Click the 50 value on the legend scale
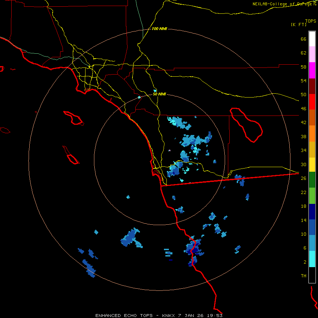The image size is (318, 318). point(304,95)
